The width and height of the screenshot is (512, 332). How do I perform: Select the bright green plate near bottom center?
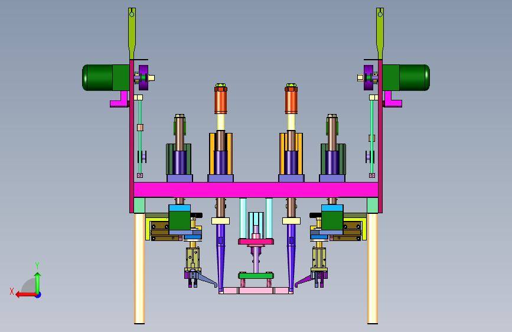click(256, 276)
